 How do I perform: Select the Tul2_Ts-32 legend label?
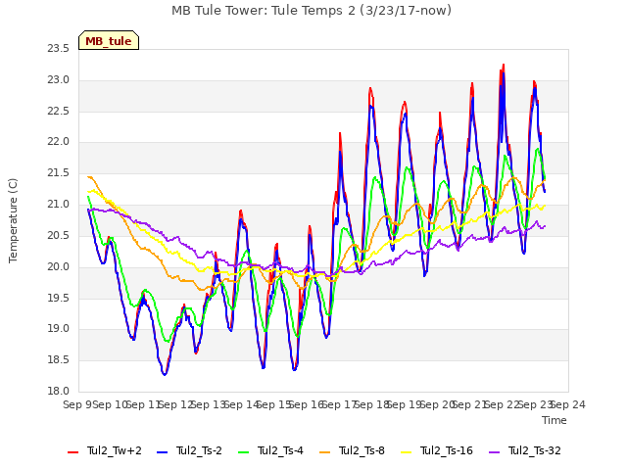(x=535, y=450)
